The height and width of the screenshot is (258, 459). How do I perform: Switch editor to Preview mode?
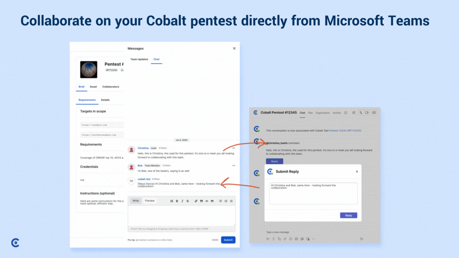pos(149,201)
